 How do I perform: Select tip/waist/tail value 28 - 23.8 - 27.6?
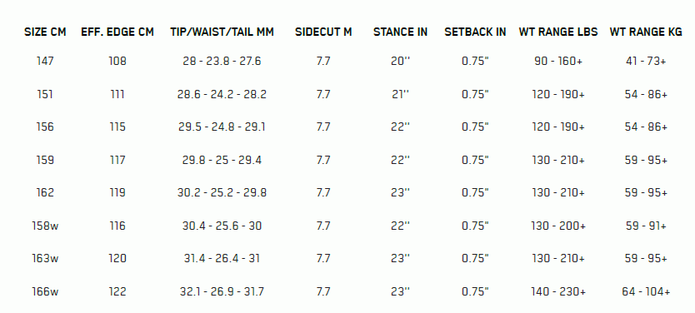222,61
